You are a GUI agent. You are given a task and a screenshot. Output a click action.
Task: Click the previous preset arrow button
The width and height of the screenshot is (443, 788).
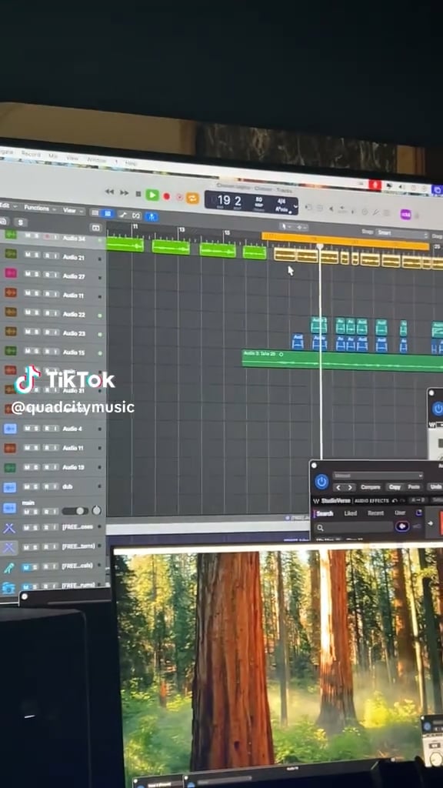tap(338, 487)
